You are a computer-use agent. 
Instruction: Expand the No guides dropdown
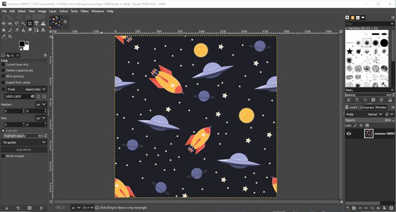(x=24, y=143)
